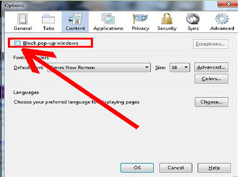The image size is (238, 177).
Task: Confirm settings with the OK button
Action: 137,168
